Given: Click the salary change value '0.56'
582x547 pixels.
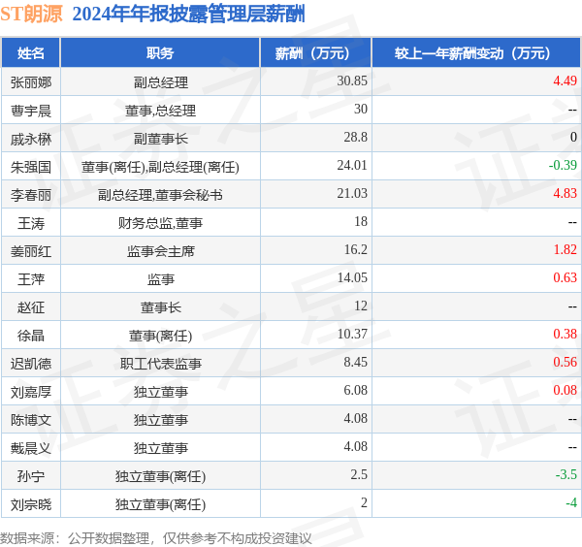Looking at the screenshot, I should tap(565, 362).
